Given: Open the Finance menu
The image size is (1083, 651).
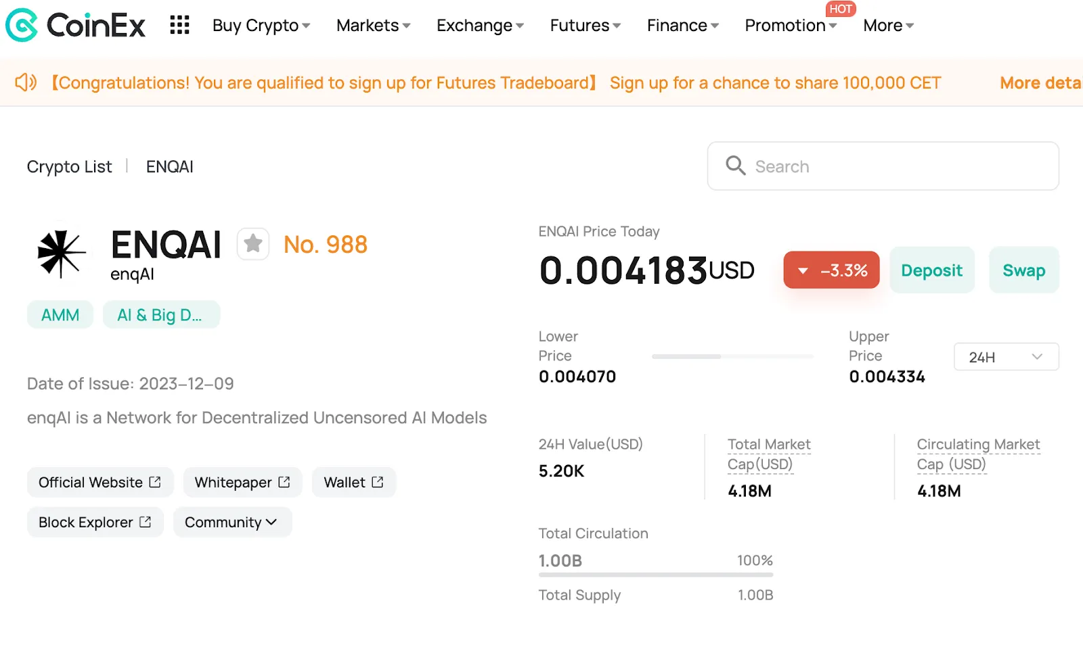Looking at the screenshot, I should click(683, 26).
